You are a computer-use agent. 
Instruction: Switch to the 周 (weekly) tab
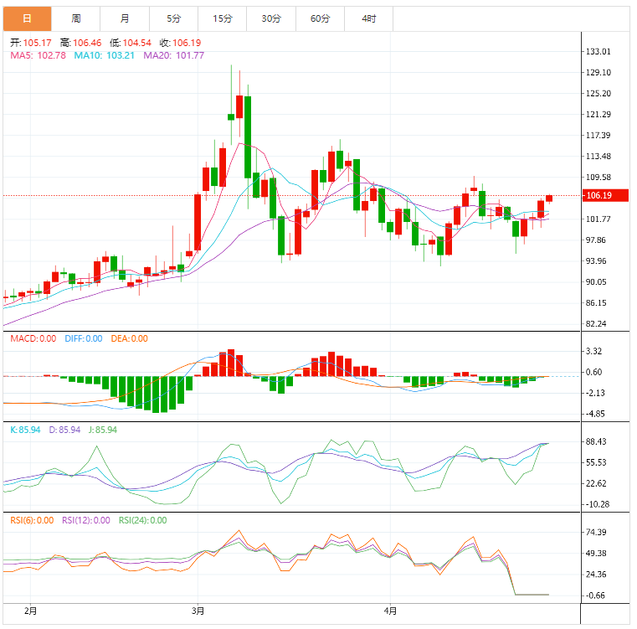pos(76,18)
